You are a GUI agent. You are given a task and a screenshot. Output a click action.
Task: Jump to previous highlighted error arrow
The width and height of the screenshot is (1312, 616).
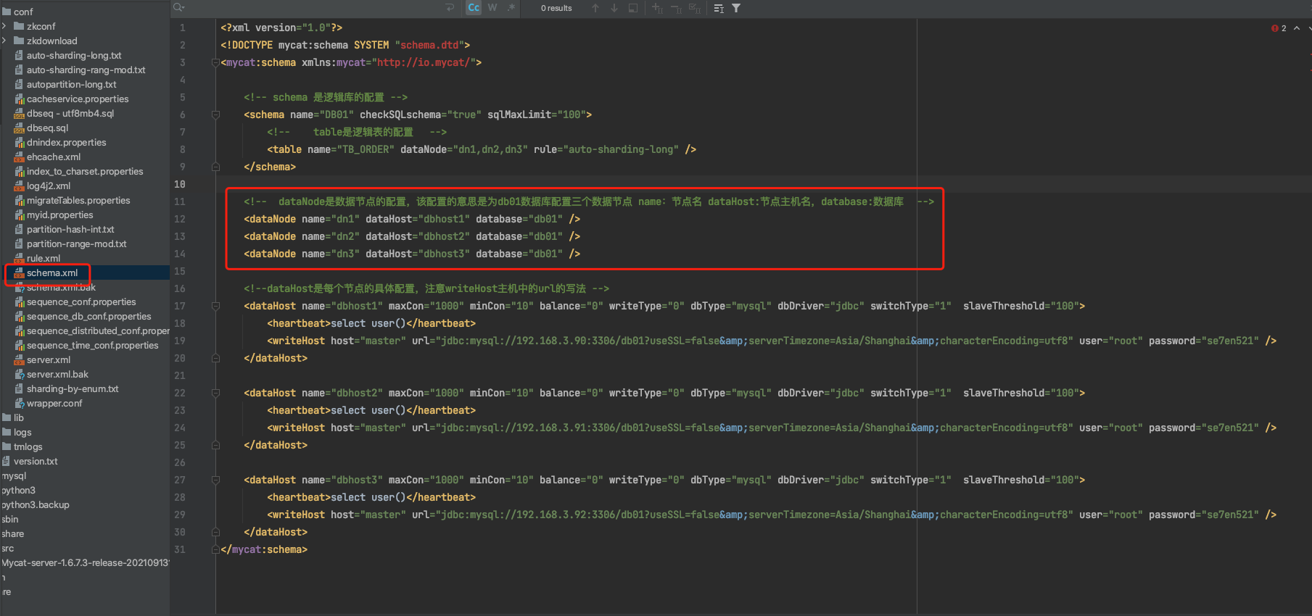coord(1297,28)
